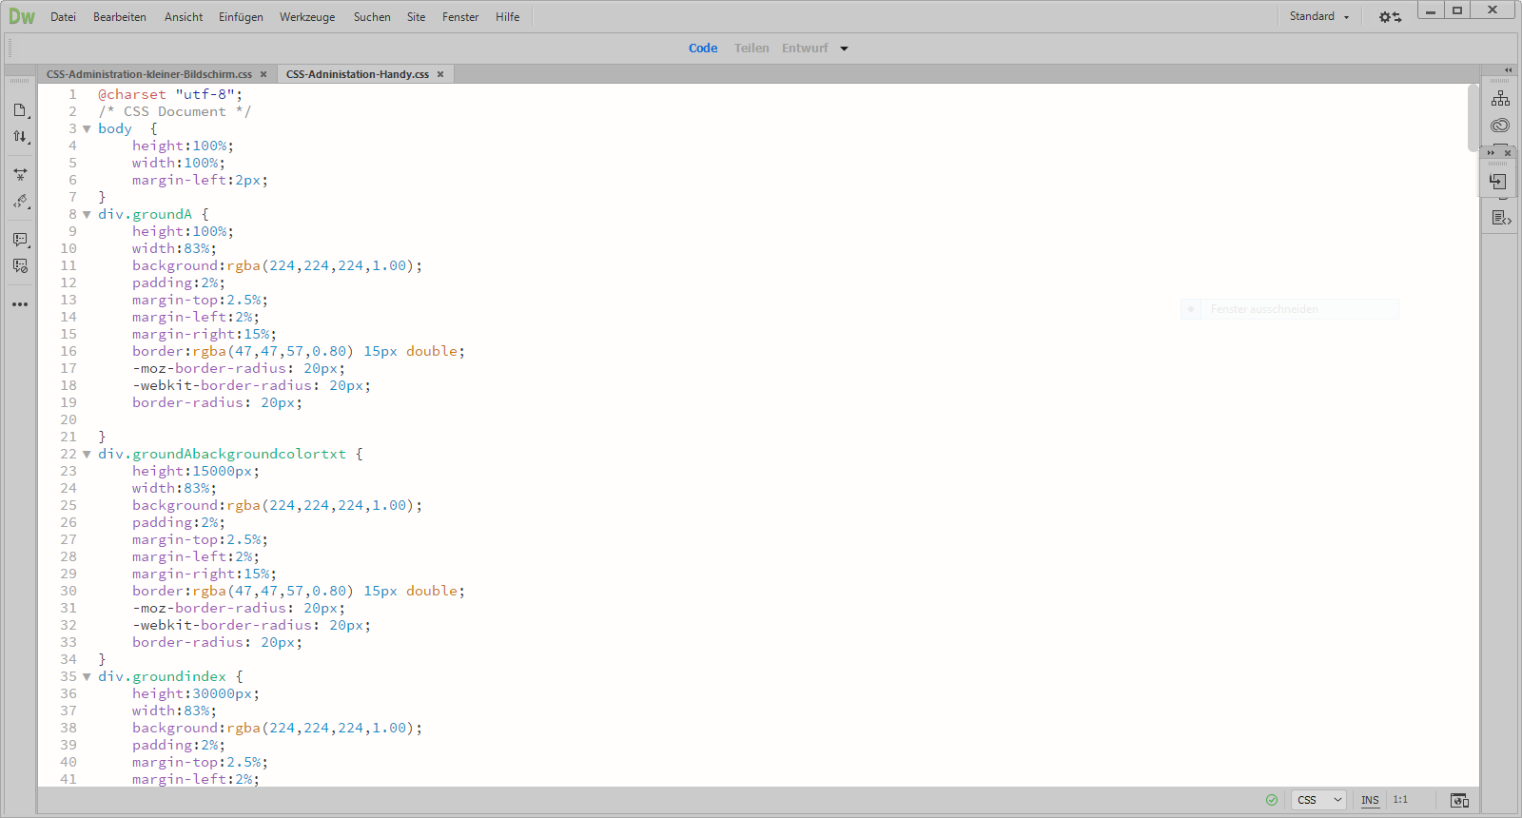Switch to Entwurf design view
1522x818 pixels.
point(805,49)
